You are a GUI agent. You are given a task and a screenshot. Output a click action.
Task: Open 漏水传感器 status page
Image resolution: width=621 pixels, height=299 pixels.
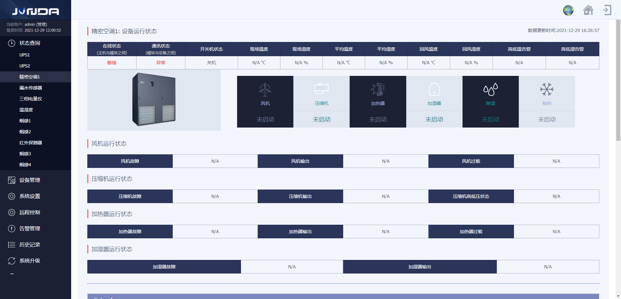tap(31, 88)
